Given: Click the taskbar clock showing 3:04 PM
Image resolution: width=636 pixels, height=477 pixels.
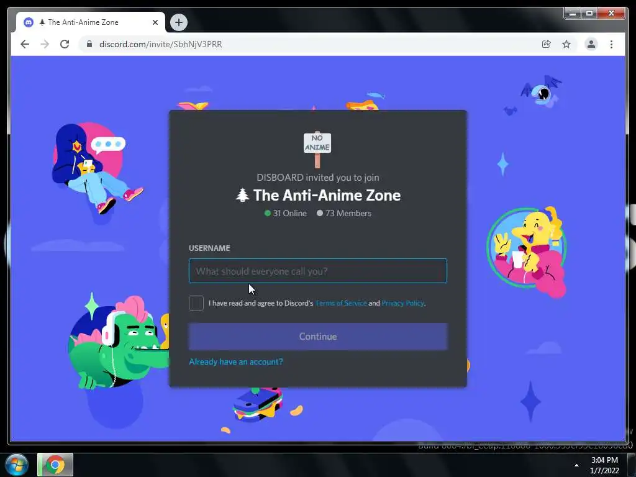Looking at the screenshot, I should tap(604, 465).
